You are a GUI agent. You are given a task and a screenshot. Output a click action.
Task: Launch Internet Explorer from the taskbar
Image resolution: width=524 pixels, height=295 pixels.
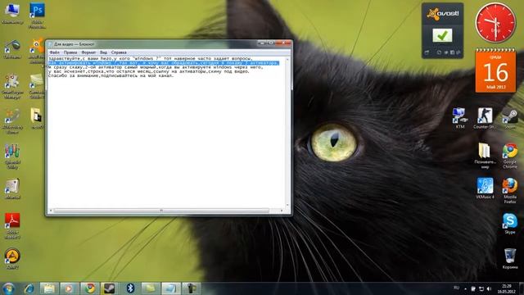click(29, 288)
